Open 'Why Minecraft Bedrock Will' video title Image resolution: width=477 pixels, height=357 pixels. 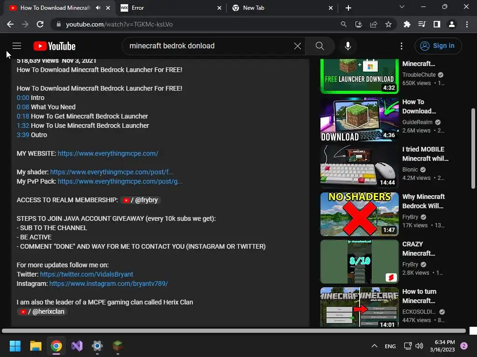click(x=423, y=201)
